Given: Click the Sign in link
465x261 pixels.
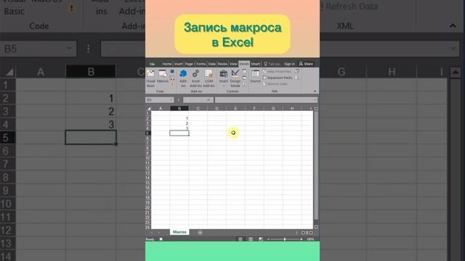Looking at the screenshot, I should coord(289,64).
